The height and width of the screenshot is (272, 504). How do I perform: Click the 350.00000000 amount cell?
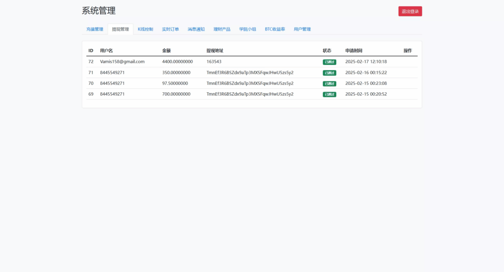click(x=176, y=73)
